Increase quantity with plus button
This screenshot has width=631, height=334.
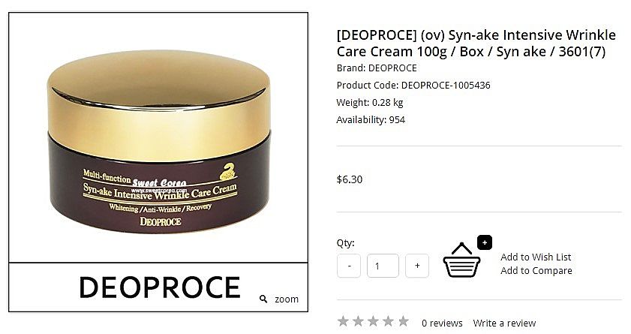pyautogui.click(x=417, y=266)
